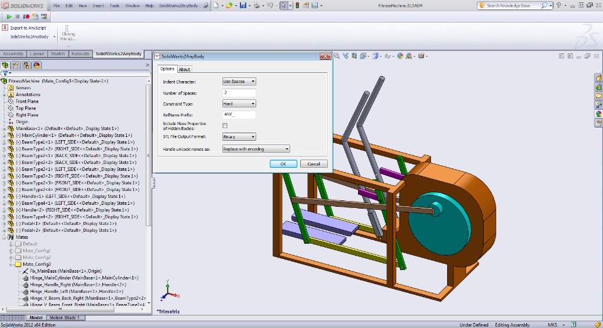Open the DisplayManager tab icon
This screenshot has width=603, height=328.
point(36,65)
